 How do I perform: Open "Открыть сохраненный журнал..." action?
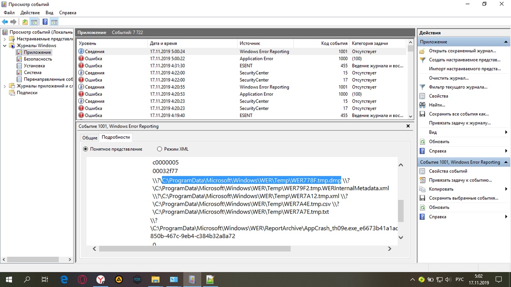462,51
